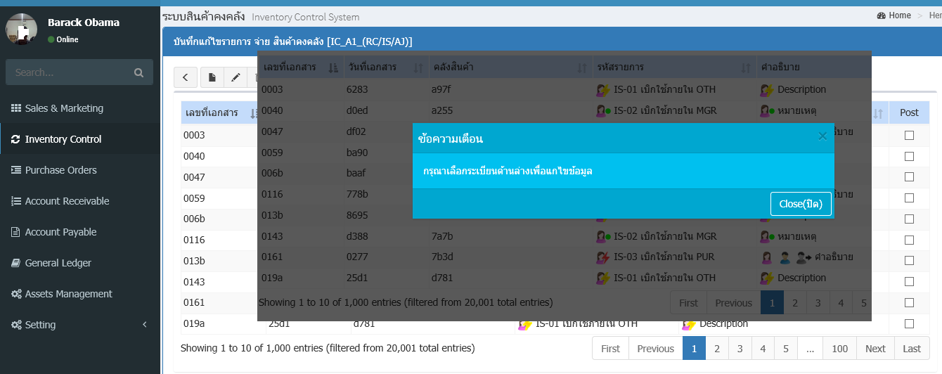
Task: Tick the Post checkbox for row 013b
Action: click(909, 261)
